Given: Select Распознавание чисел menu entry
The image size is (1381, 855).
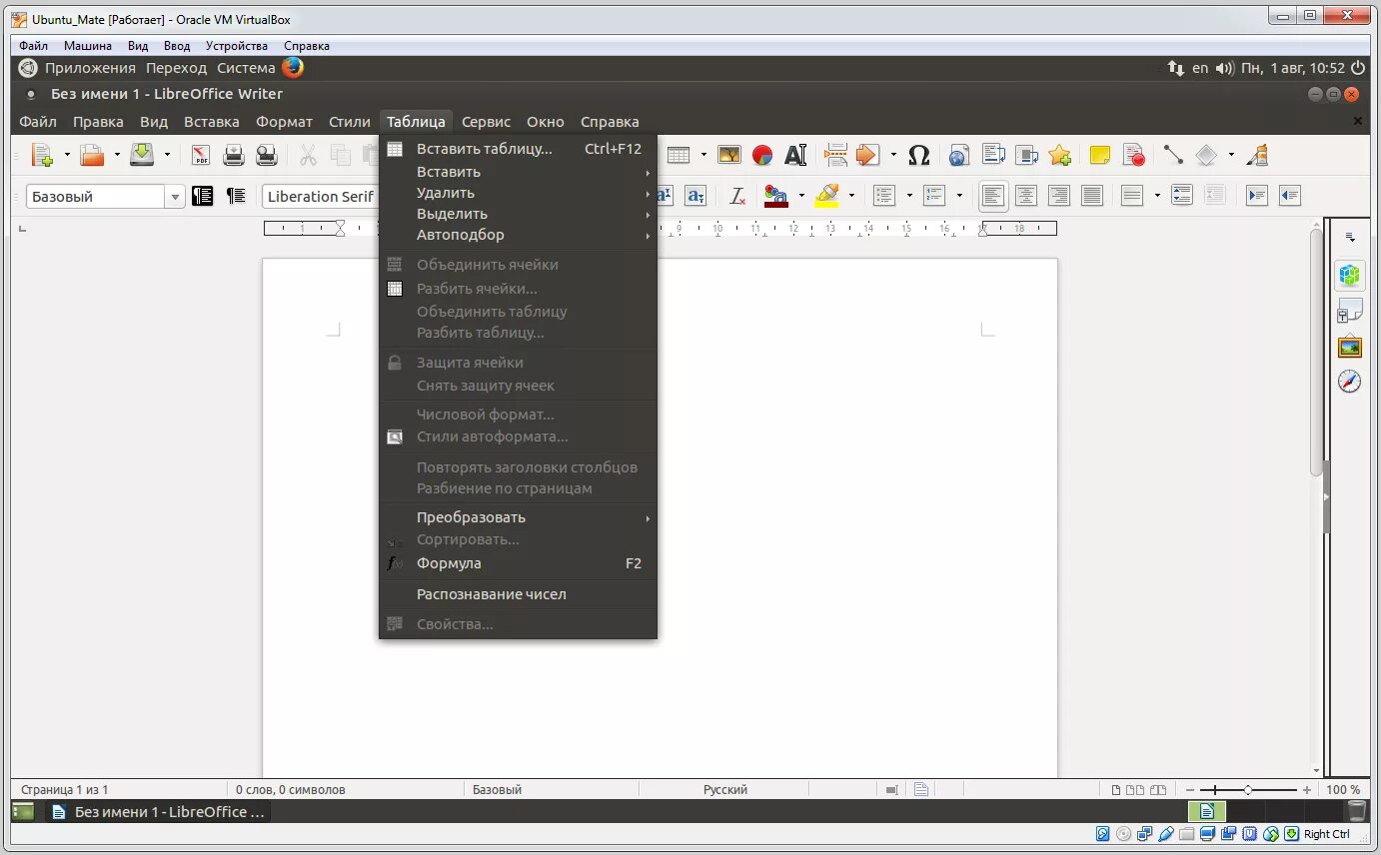Looking at the screenshot, I should [518, 594].
